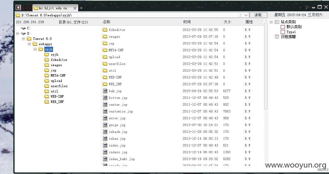Select the customize.jsp file icon
The image size is (329, 174).
coord(105,111)
